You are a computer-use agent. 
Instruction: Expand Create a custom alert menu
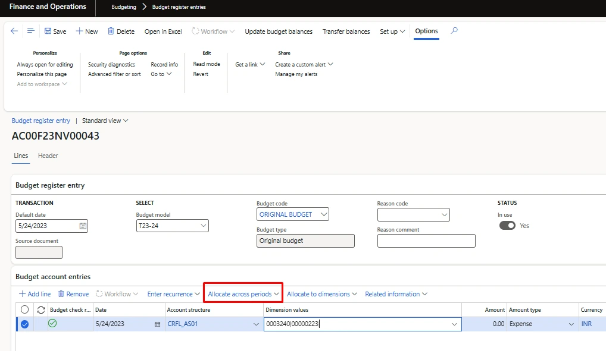(304, 64)
